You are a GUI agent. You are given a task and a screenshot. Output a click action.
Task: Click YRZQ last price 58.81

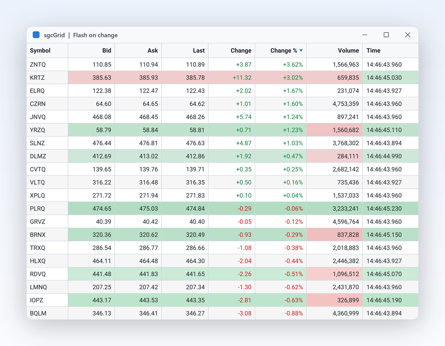pyautogui.click(x=185, y=130)
